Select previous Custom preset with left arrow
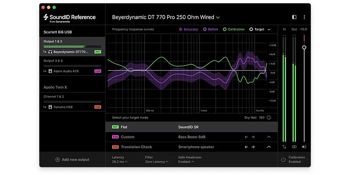The image size is (350, 175). coord(246,137)
